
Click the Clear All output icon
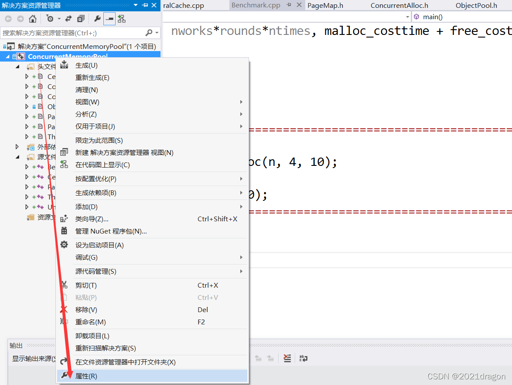(287, 358)
